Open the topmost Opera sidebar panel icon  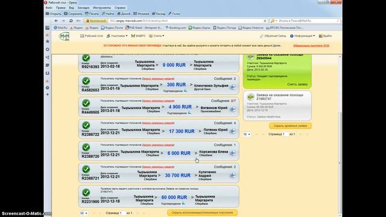point(48,28)
